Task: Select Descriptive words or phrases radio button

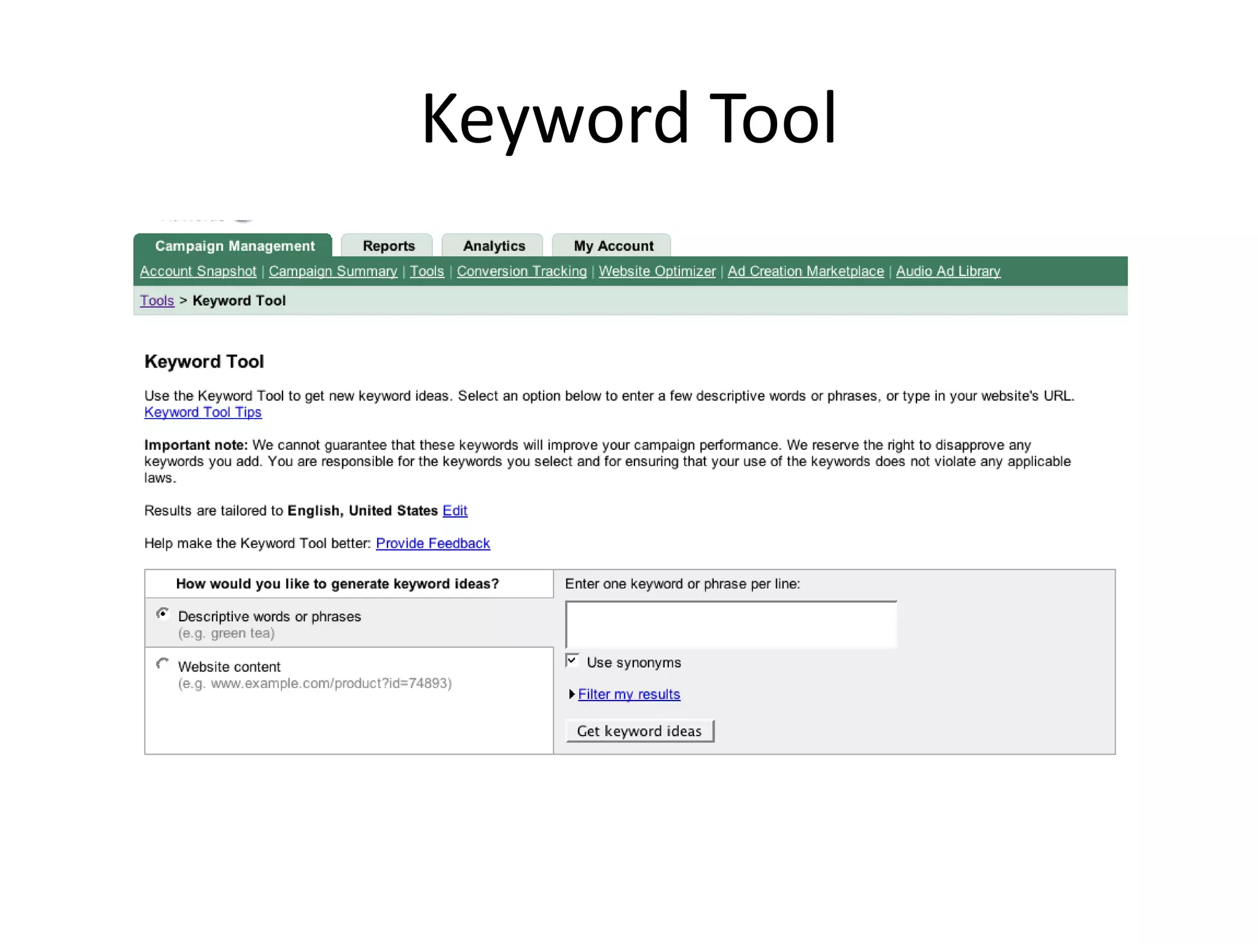Action: pos(163,613)
